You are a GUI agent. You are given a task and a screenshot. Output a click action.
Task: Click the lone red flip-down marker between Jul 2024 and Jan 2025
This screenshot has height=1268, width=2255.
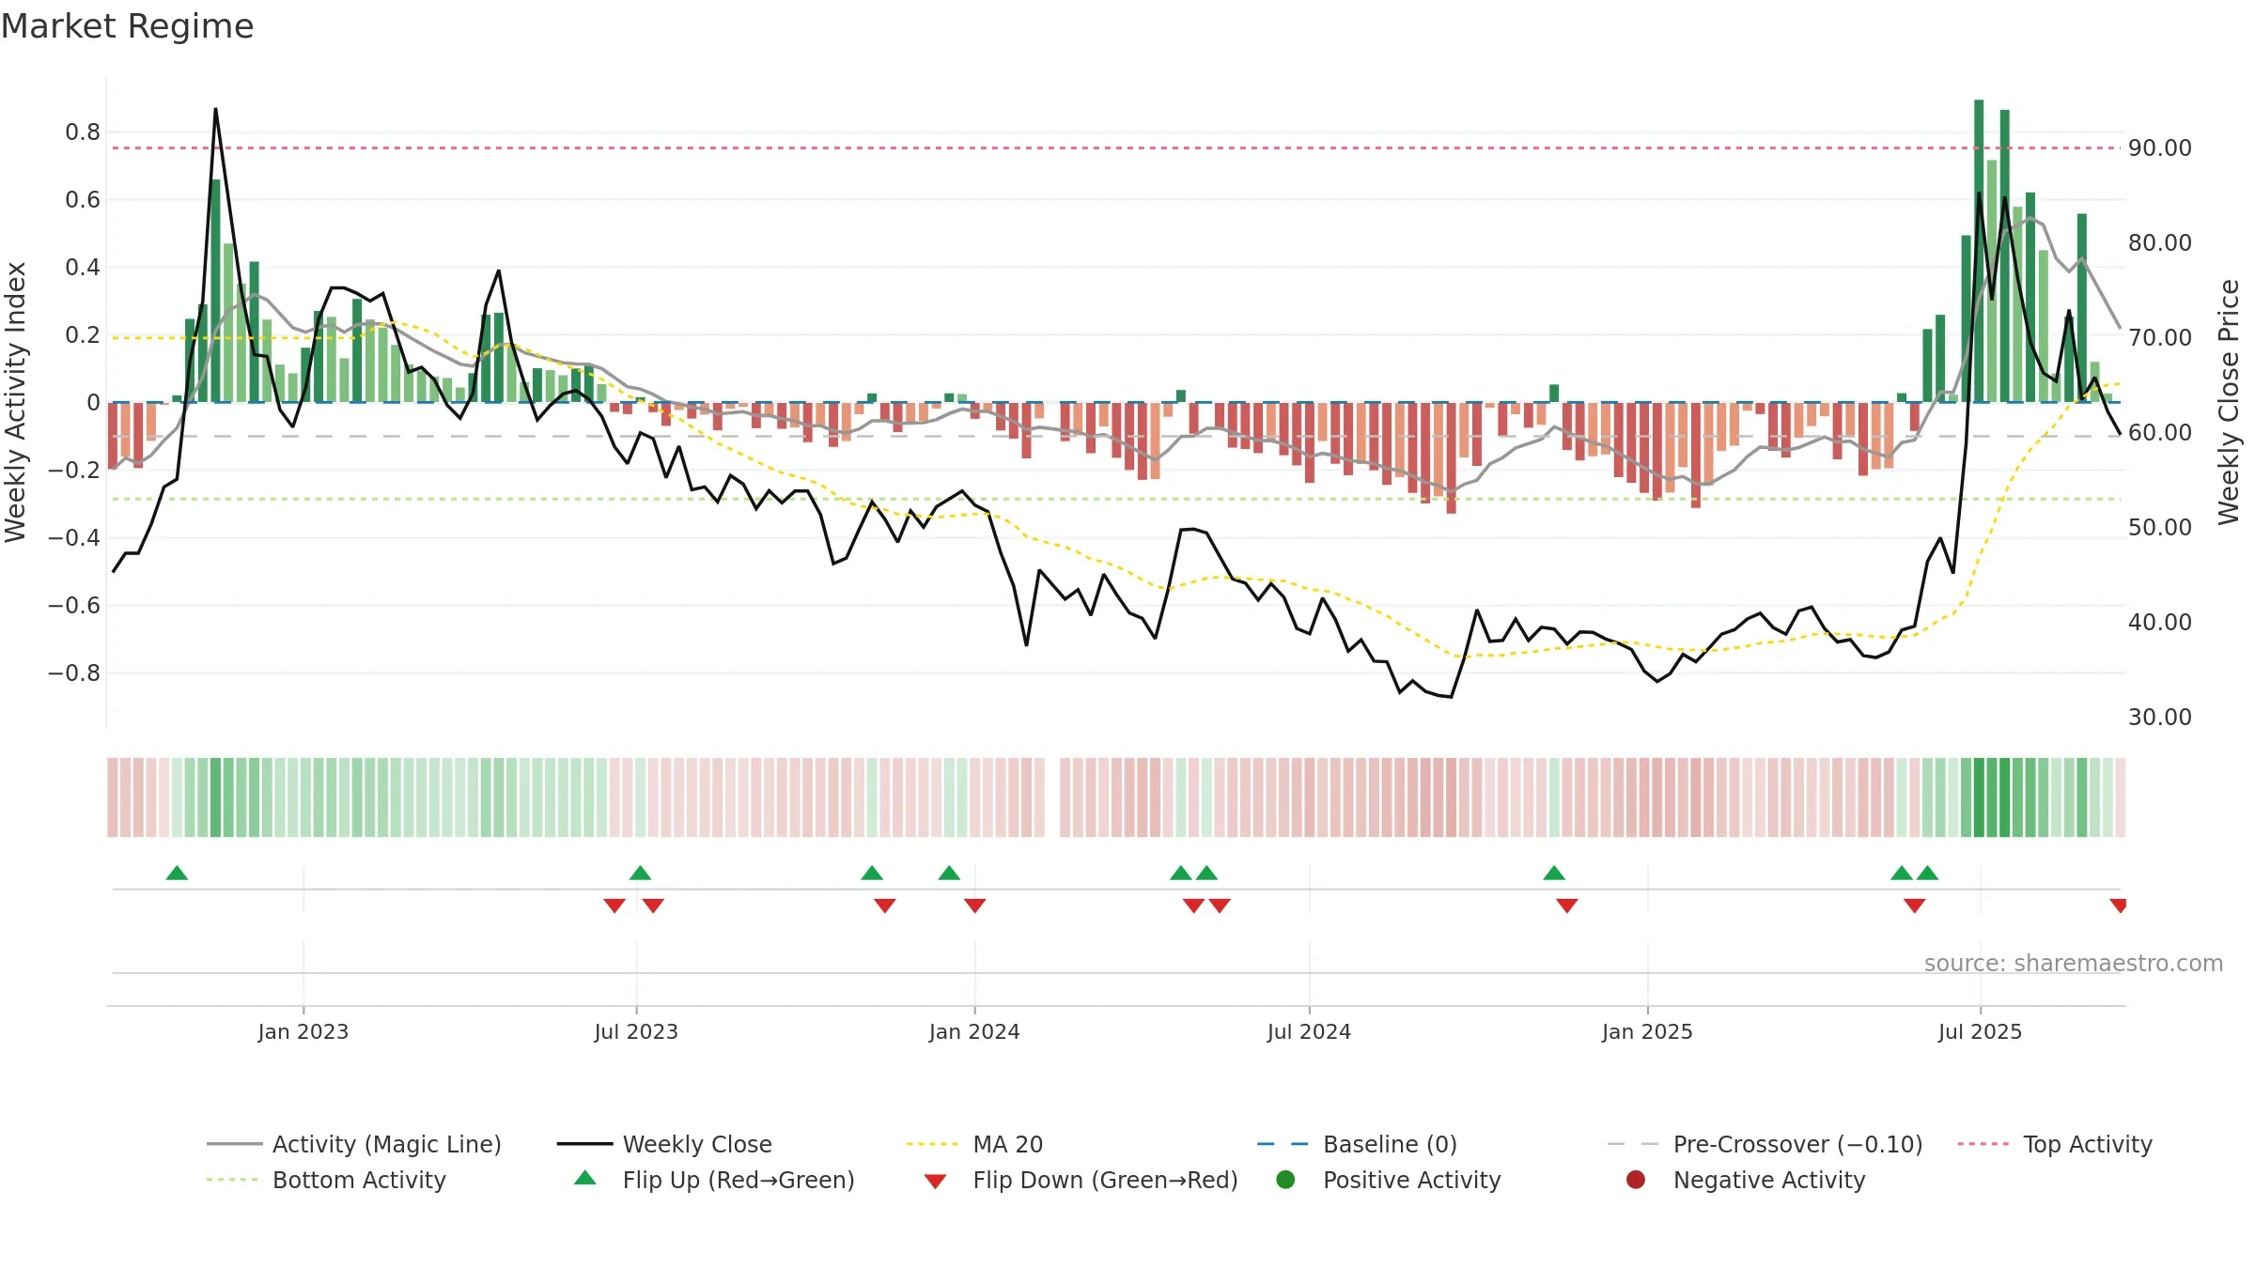tap(1567, 905)
